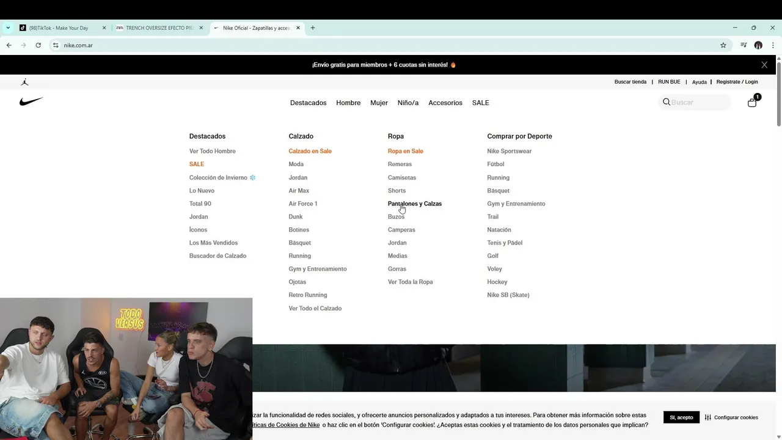Open Ver Toda la Ropa
The image size is (782, 440).
[410, 282]
